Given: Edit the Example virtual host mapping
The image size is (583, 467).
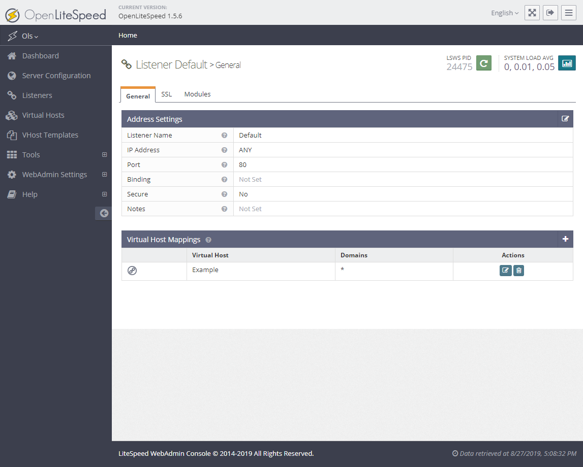Looking at the screenshot, I should (x=505, y=270).
